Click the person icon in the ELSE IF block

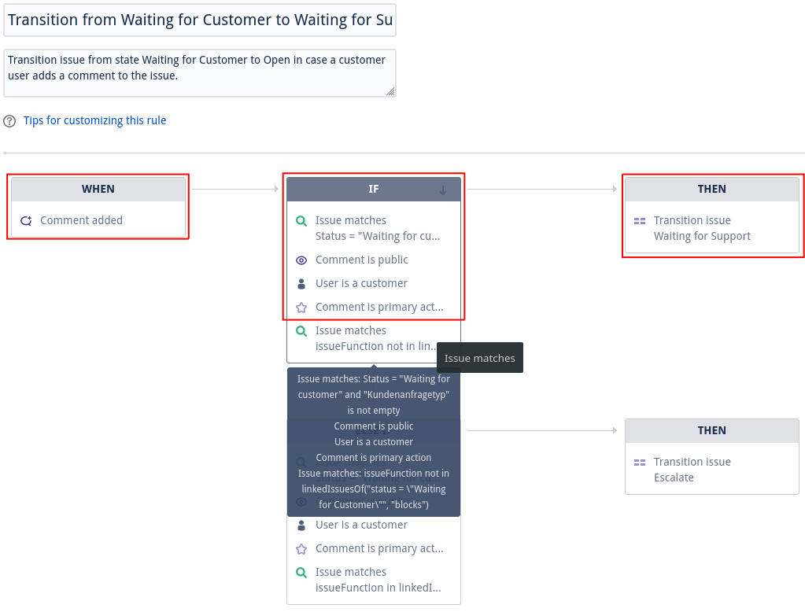pyautogui.click(x=301, y=525)
